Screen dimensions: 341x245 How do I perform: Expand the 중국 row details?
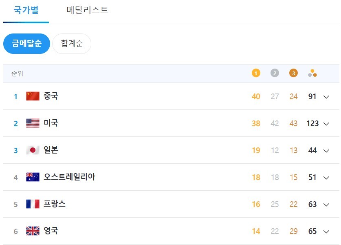pyautogui.click(x=326, y=97)
